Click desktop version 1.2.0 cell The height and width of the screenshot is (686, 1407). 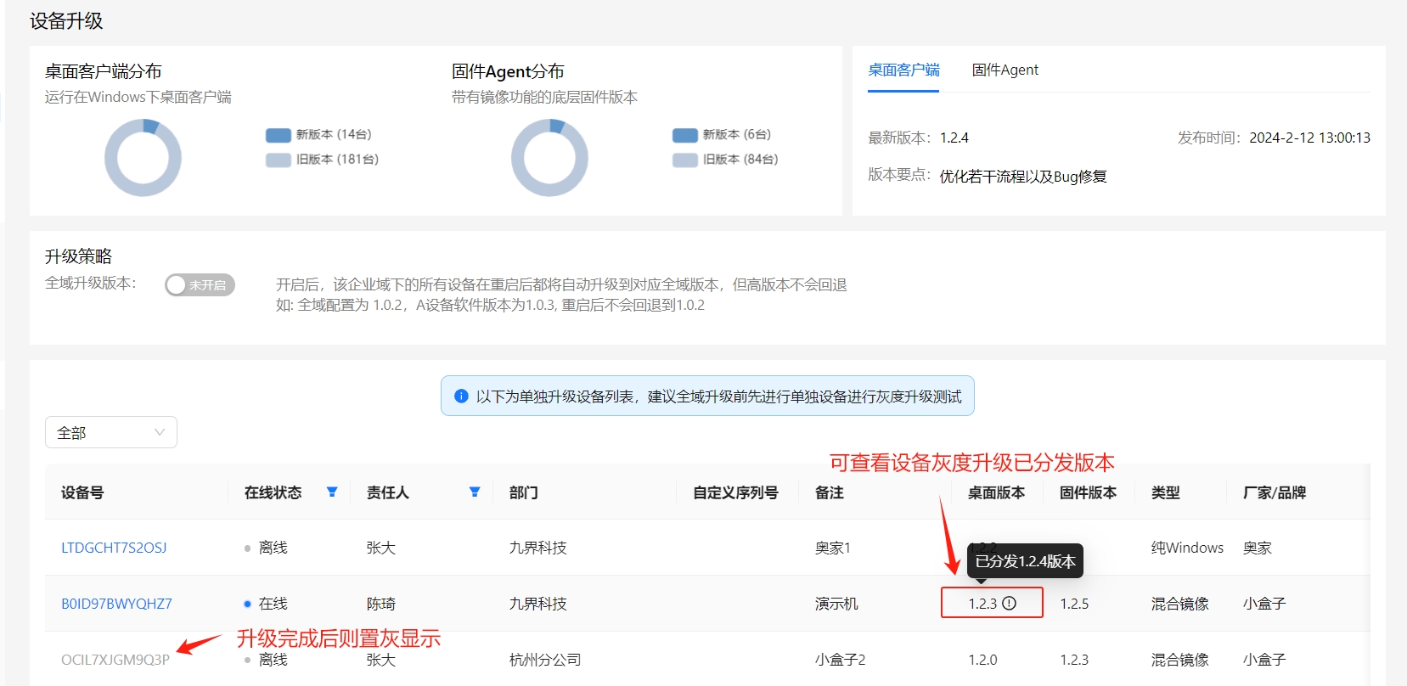pyautogui.click(x=982, y=660)
